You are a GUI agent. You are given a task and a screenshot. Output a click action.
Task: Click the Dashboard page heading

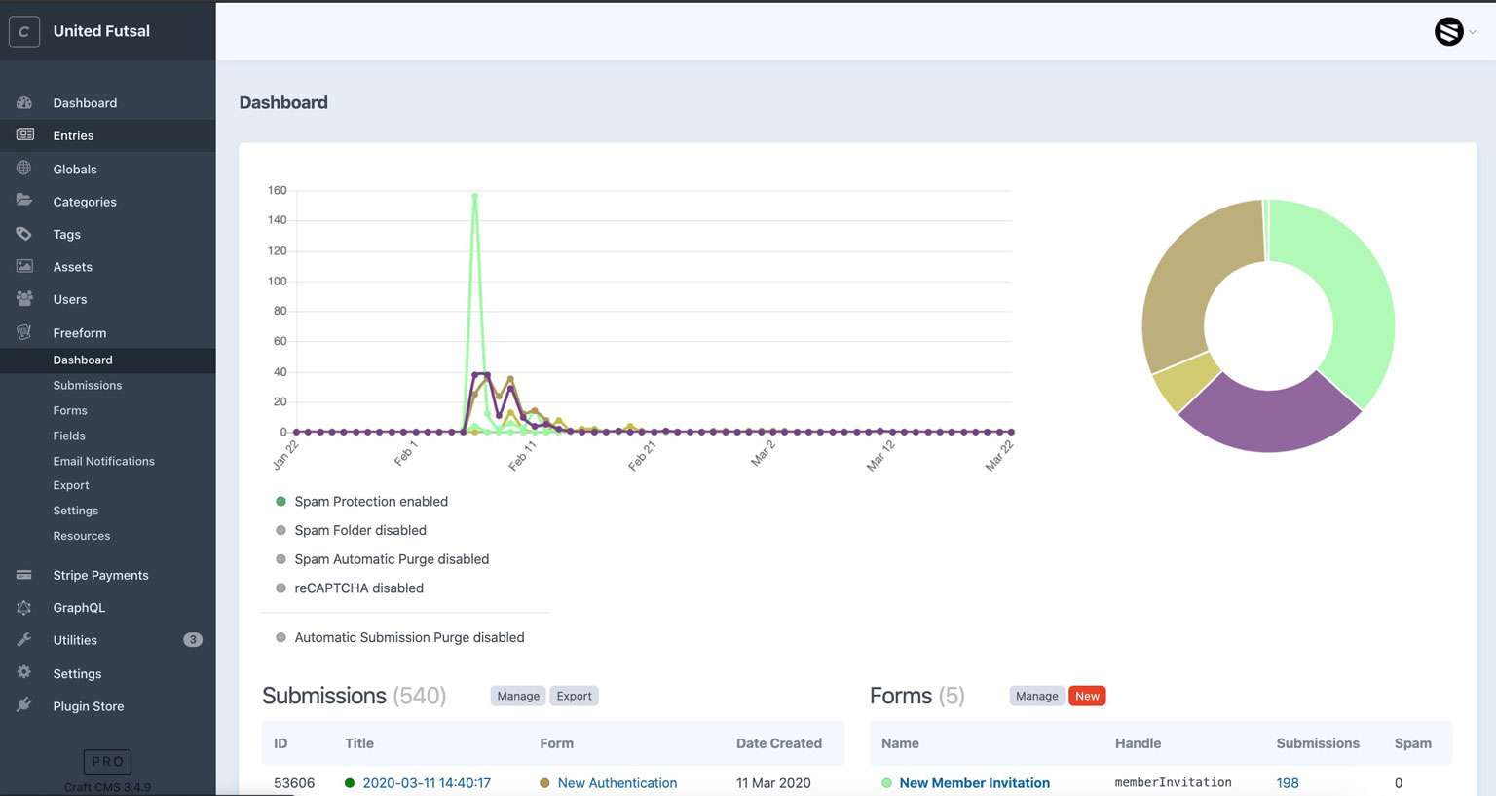[x=283, y=102]
